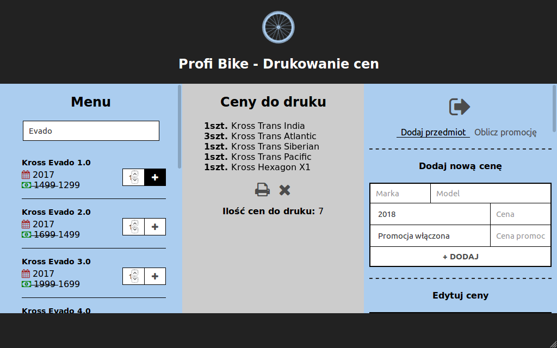The image size is (557, 348).
Task: Click money icon beside price 1499 1299
Action: 26,185
